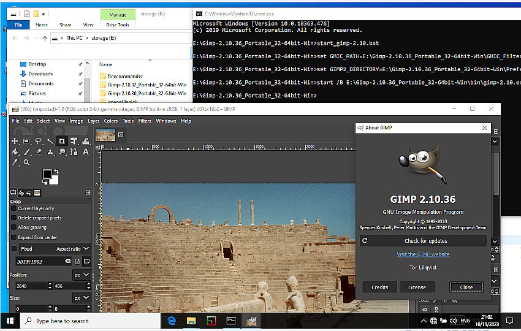Open the Position units px dropdown
The width and height of the screenshot is (521, 331).
[x=81, y=275]
